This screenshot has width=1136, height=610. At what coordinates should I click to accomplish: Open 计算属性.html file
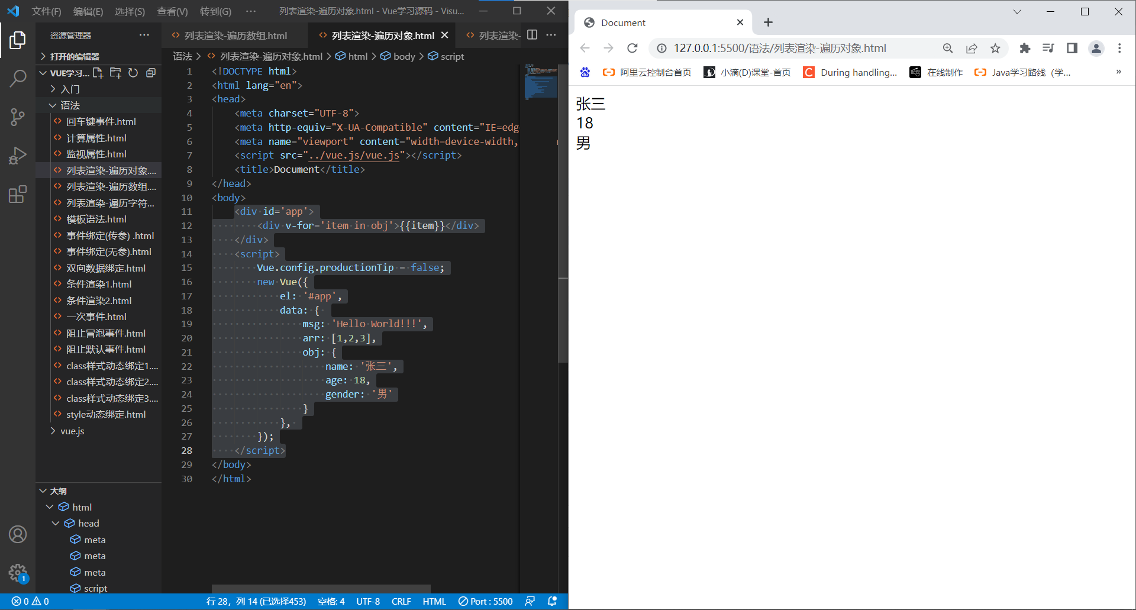(96, 138)
